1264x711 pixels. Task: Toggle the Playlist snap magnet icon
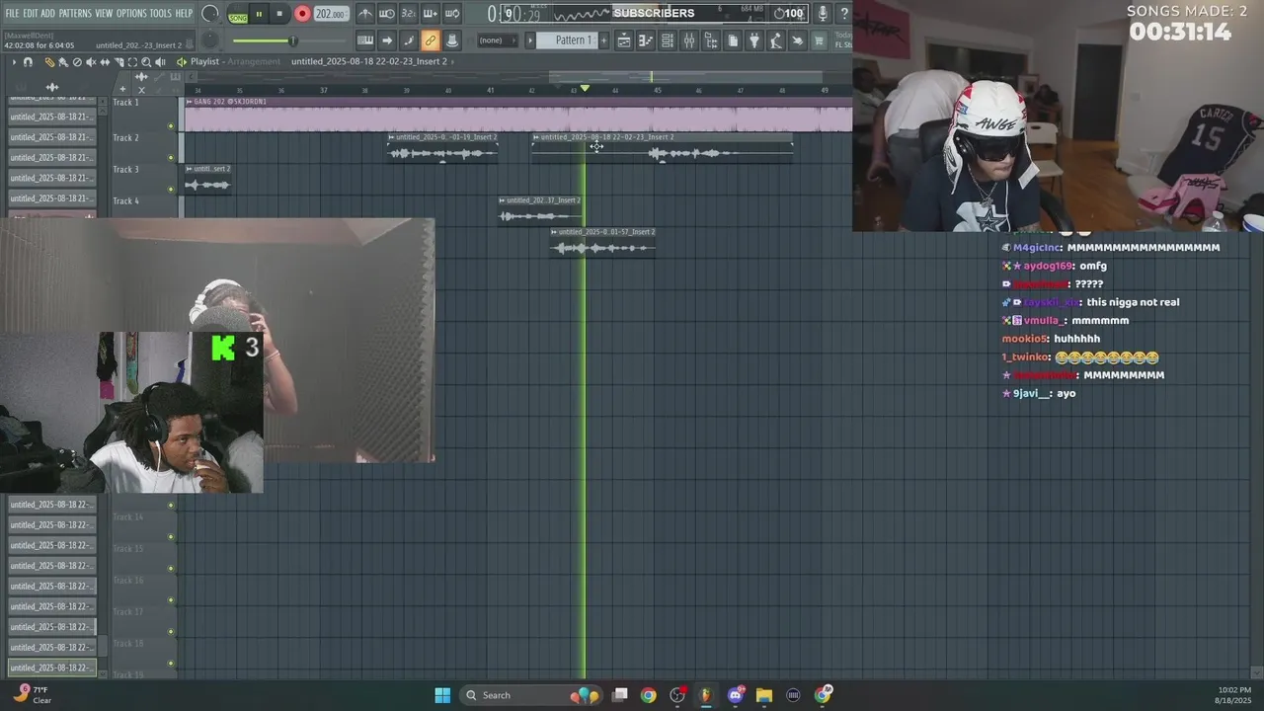tap(28, 61)
